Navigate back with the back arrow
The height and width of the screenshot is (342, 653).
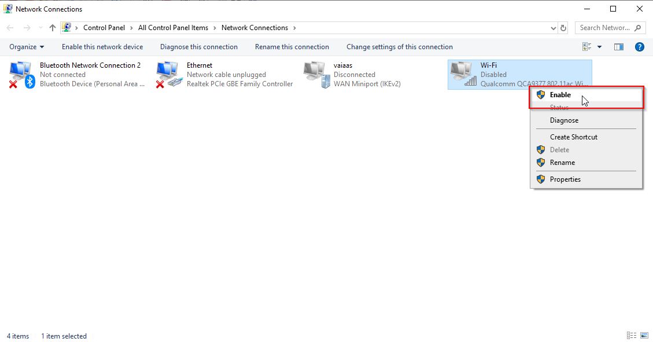pos(9,27)
